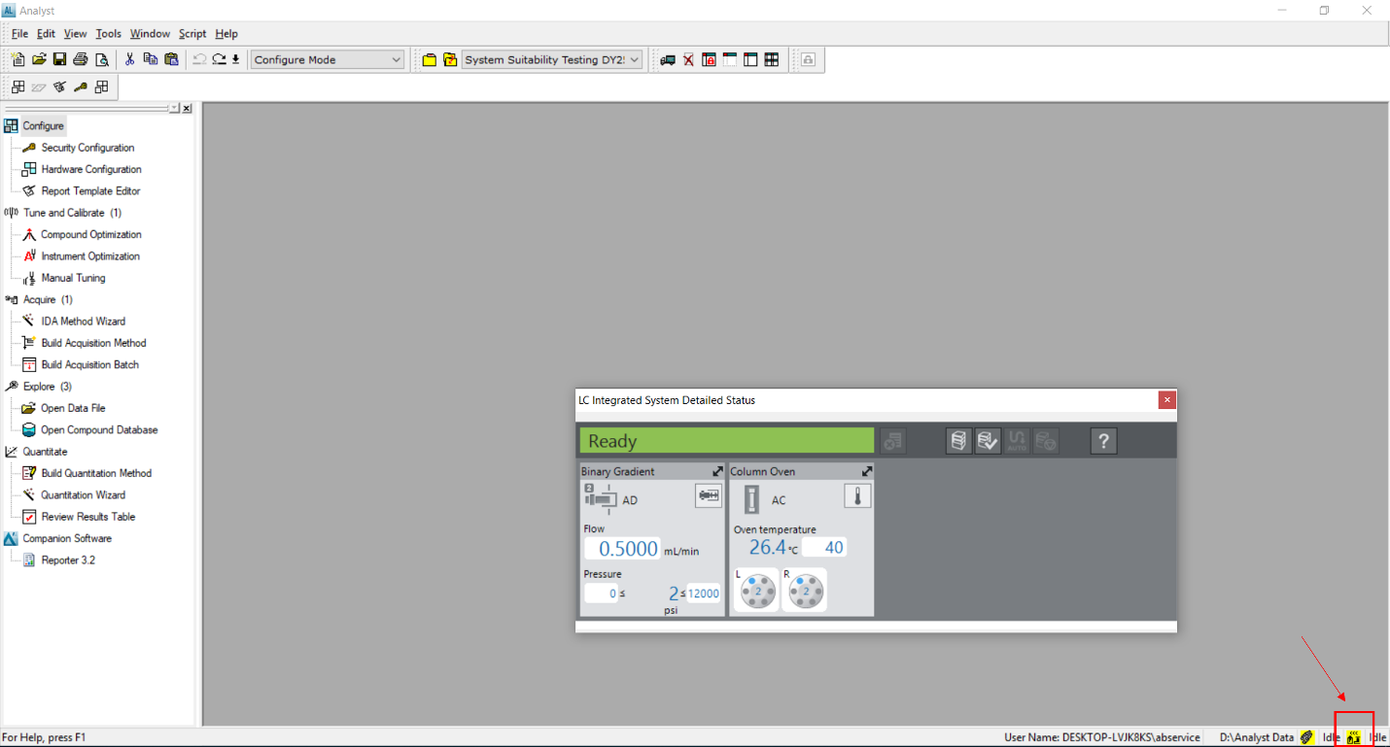Open Compound Optimization
The width and height of the screenshot is (1390, 747).
(x=89, y=234)
